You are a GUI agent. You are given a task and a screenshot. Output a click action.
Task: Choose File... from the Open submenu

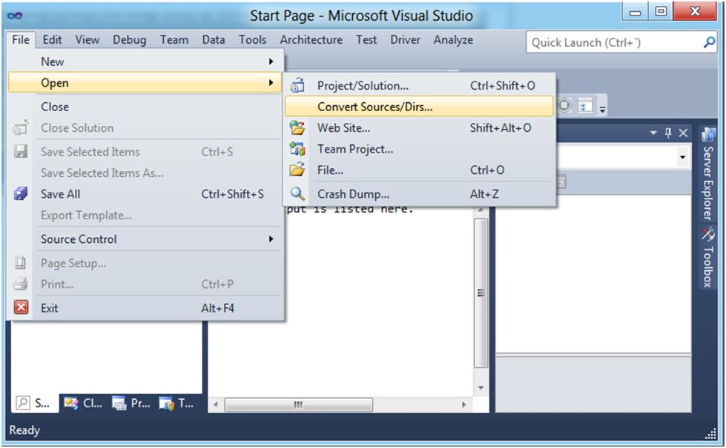(x=330, y=170)
